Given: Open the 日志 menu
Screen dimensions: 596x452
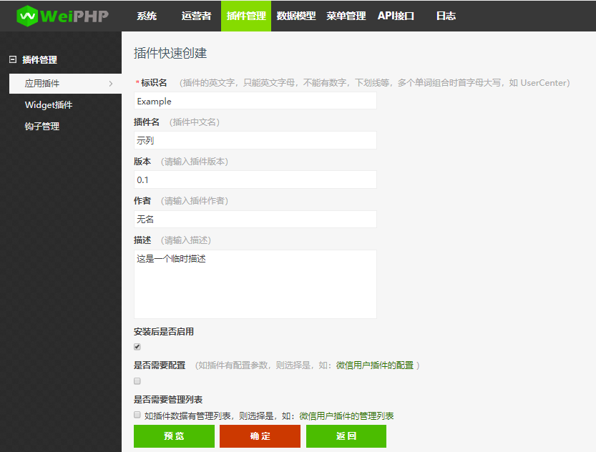Looking at the screenshot, I should [446, 15].
